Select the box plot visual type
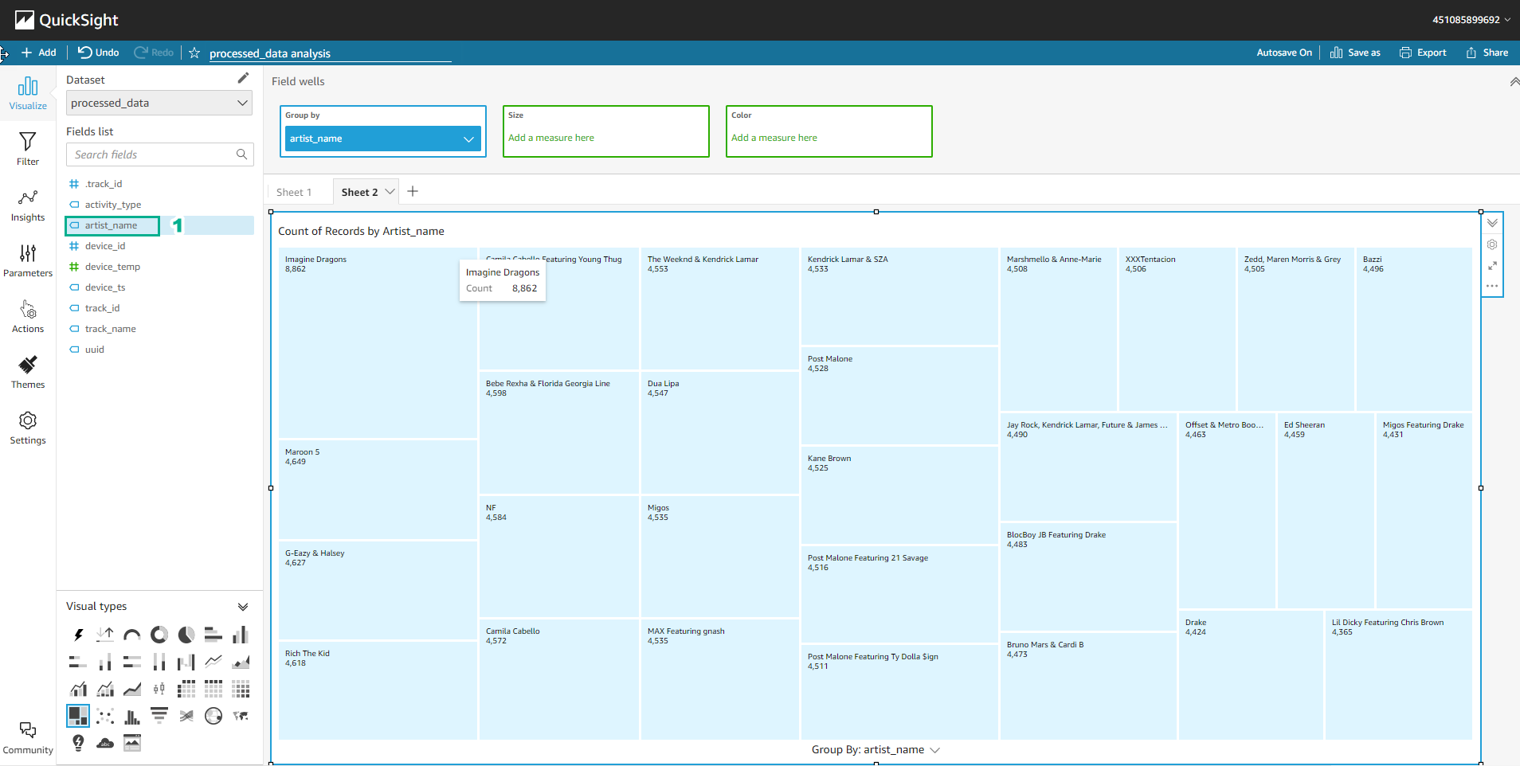The image size is (1520, 766). (x=159, y=689)
